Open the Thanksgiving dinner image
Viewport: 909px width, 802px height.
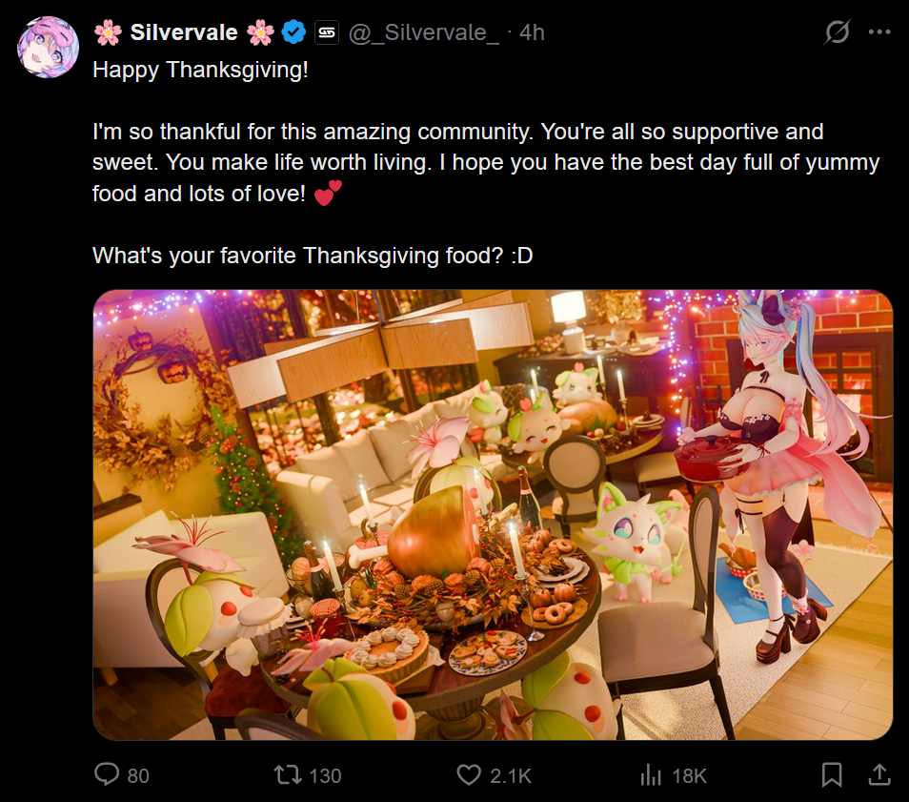point(493,515)
